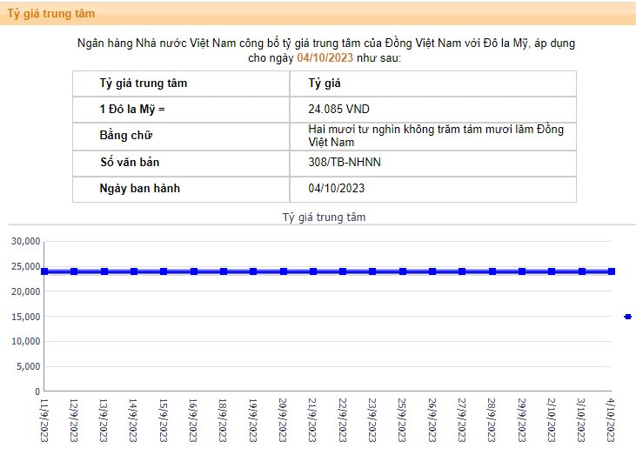Click the chart data point for 20/9/2023
Screen dimensions: 636x455
(284, 271)
